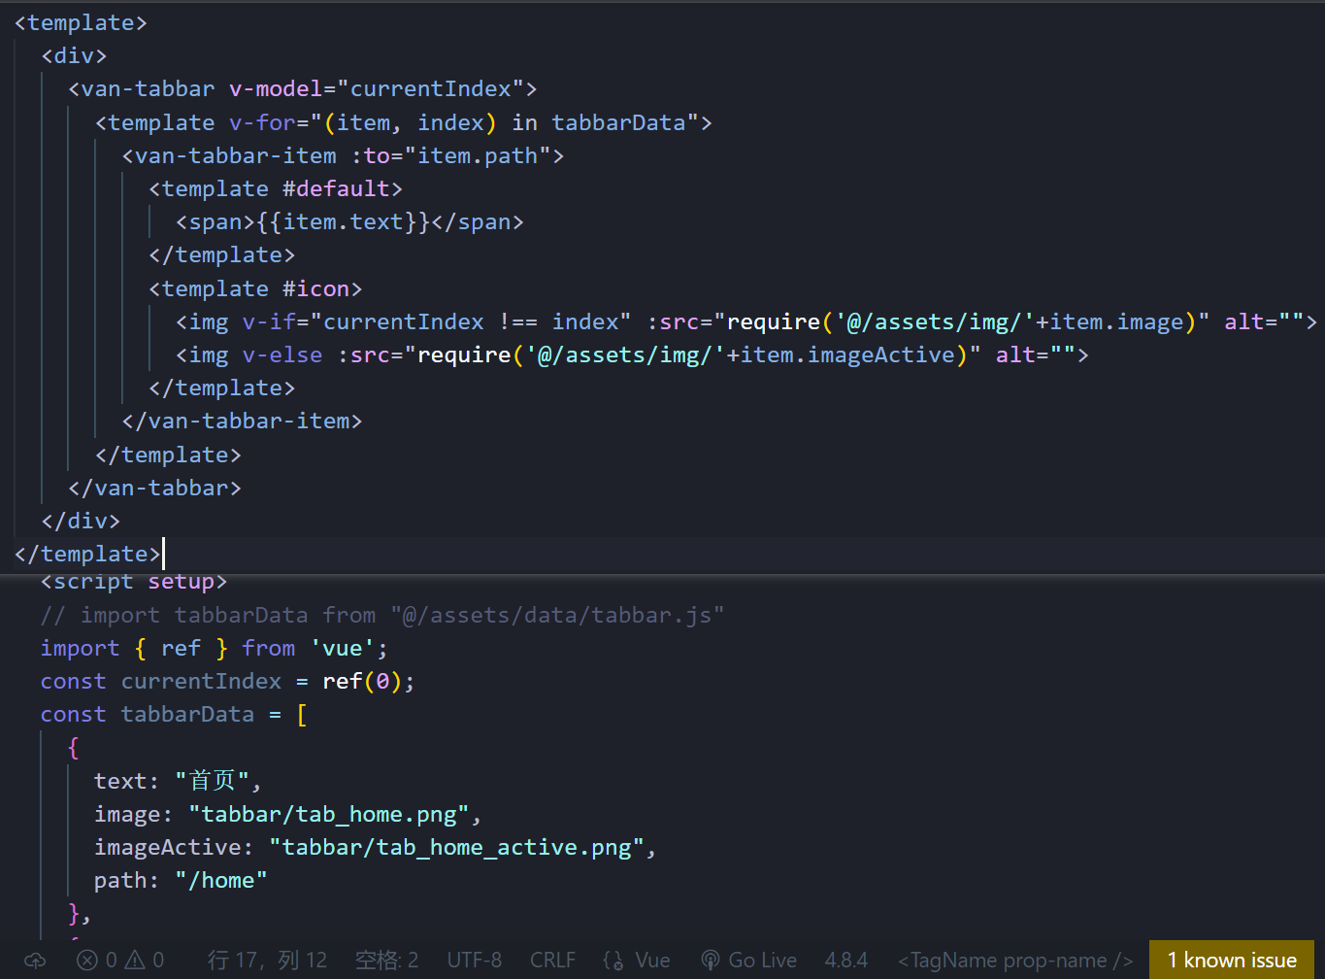Click the template #icon line
The width and height of the screenshot is (1325, 979).
click(x=255, y=288)
